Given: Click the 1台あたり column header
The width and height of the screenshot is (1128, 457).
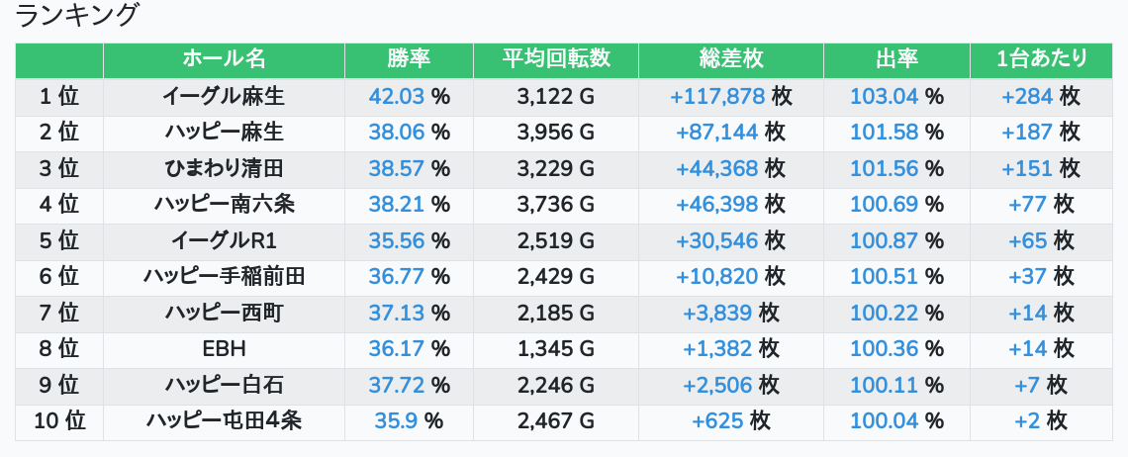Looking at the screenshot, I should pos(1042,59).
